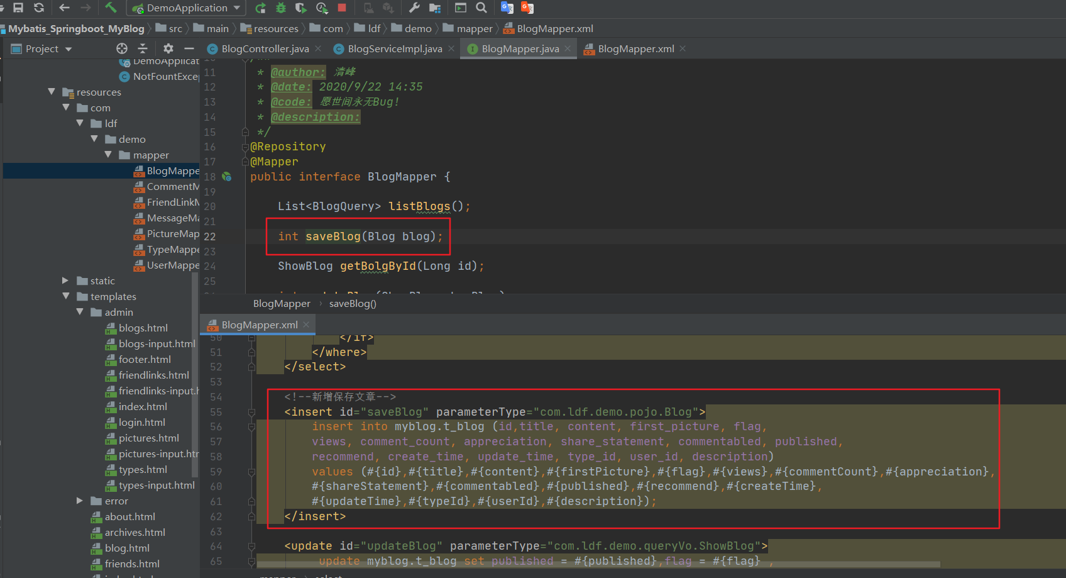Viewport: 1066px width, 578px height.
Task: Collapse all nodes in Project panel
Action: (143, 48)
